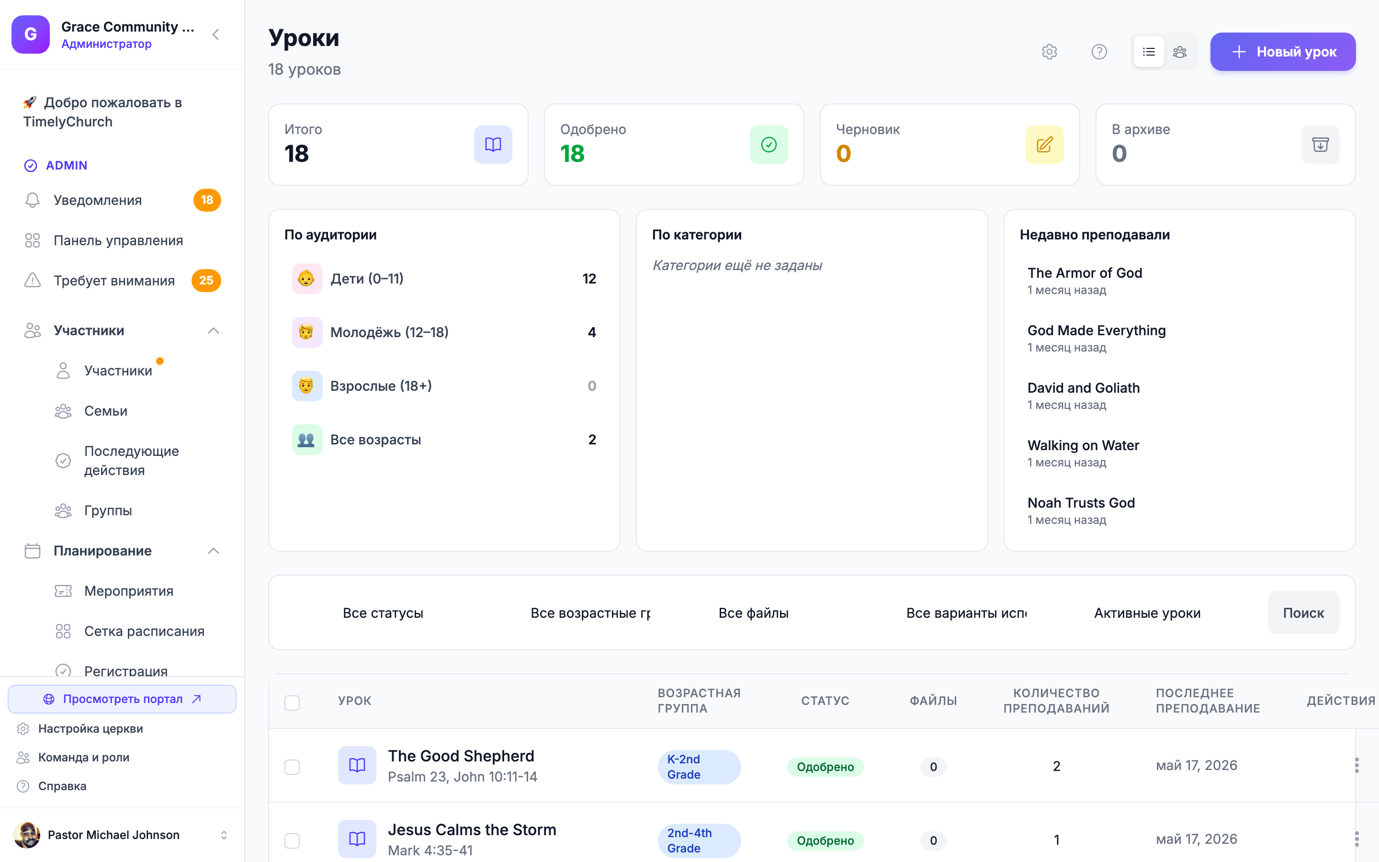This screenshot has height=862, width=1379.
Task: Check the select-all lessons checkbox
Action: point(292,703)
